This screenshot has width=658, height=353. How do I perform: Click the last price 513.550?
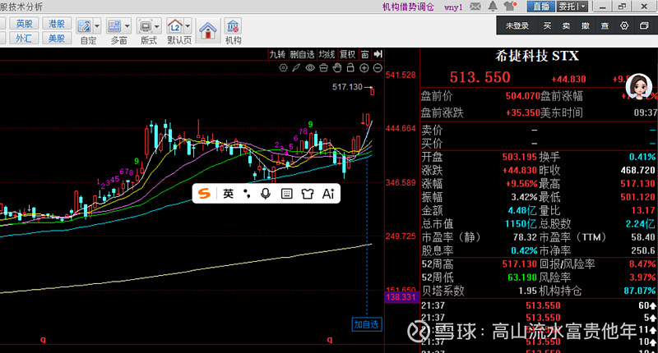[x=480, y=77]
